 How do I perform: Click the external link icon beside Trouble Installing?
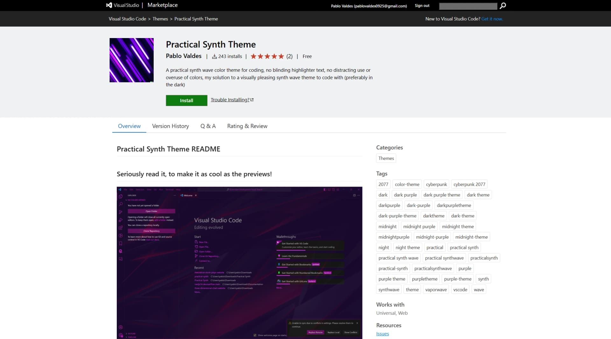point(252,100)
